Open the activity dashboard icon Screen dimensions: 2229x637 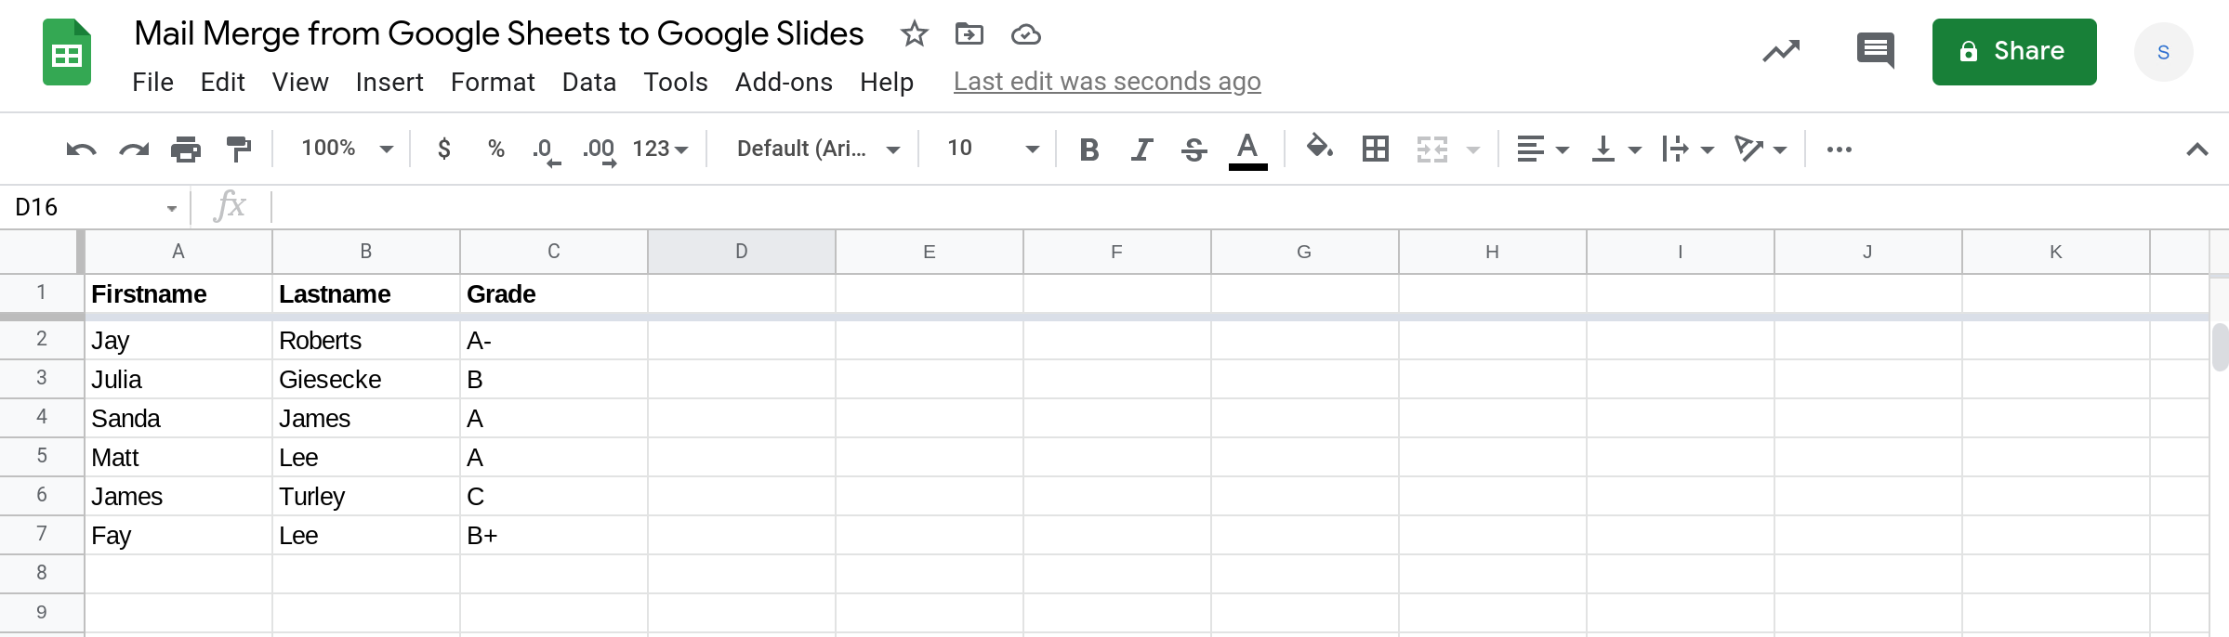point(1781,51)
